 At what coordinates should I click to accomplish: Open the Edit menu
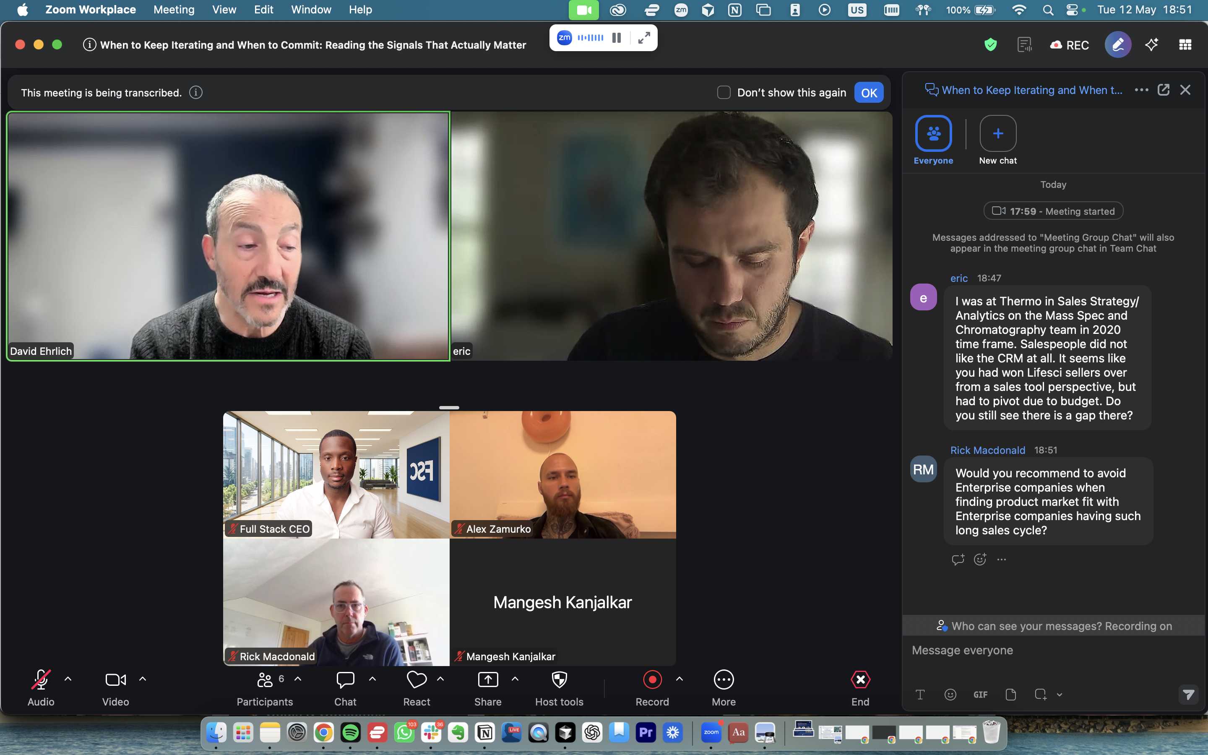tap(263, 10)
